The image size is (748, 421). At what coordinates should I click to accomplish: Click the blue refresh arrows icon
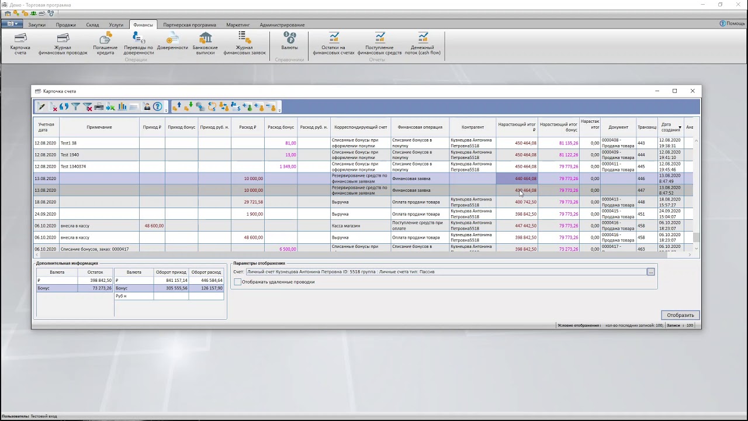[64, 106]
